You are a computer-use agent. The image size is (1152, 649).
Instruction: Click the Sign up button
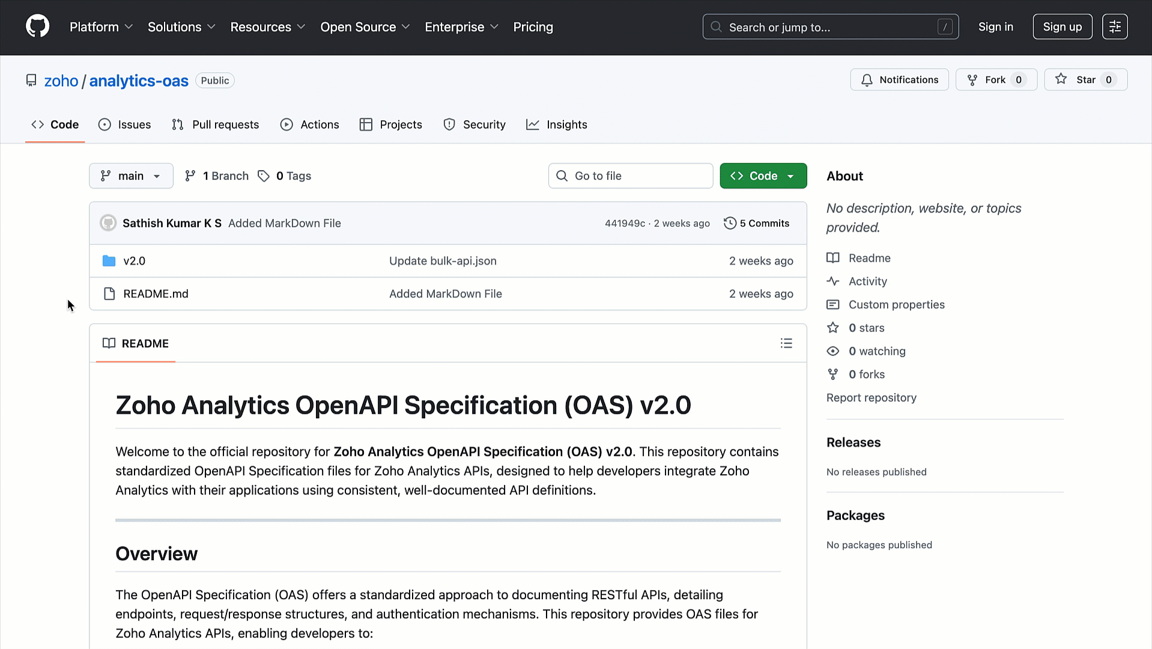click(x=1062, y=26)
